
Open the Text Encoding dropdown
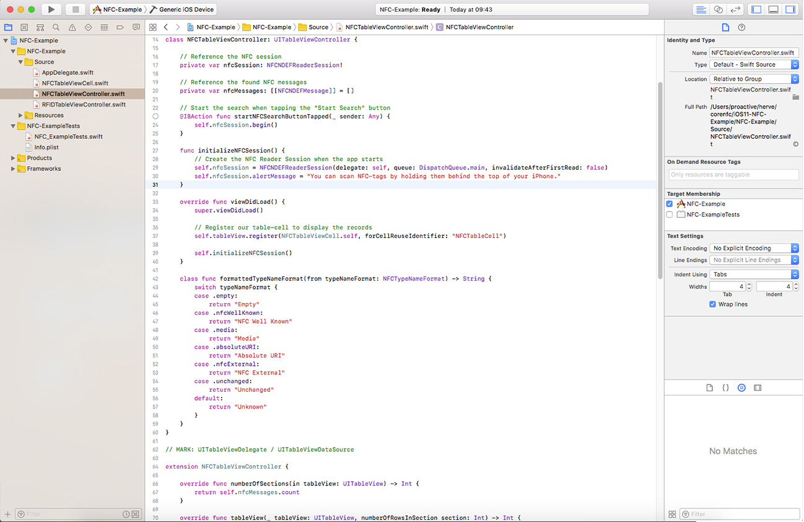click(x=754, y=248)
